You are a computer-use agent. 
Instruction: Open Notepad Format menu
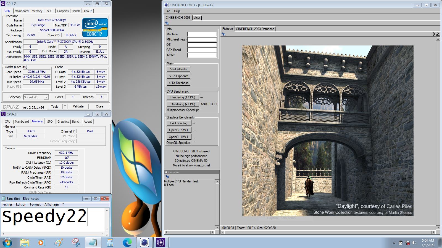click(35, 204)
